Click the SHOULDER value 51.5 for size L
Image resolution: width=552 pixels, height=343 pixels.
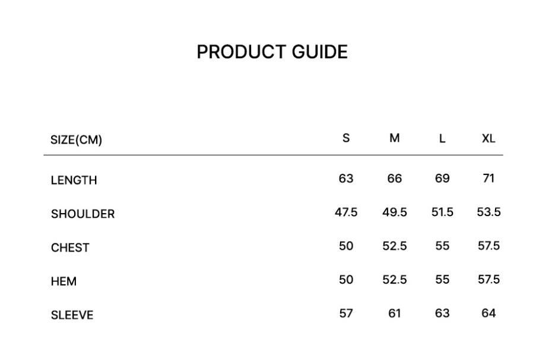pyautogui.click(x=442, y=212)
